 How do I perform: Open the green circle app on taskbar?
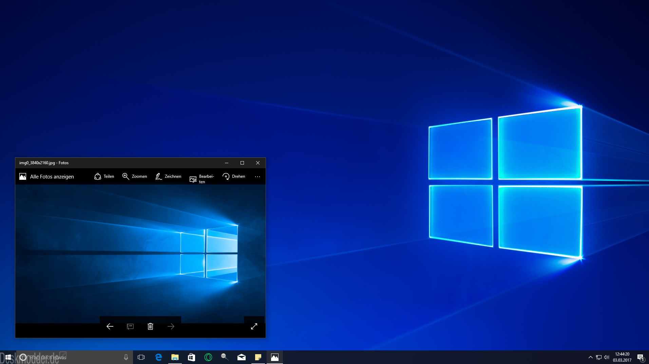click(x=208, y=357)
